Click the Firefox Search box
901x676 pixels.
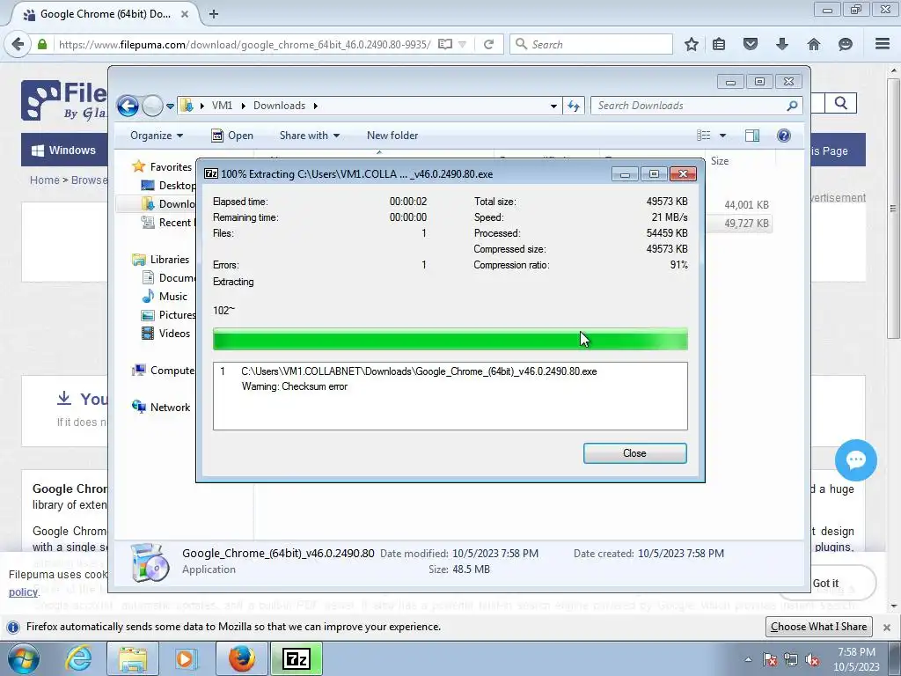click(x=591, y=44)
